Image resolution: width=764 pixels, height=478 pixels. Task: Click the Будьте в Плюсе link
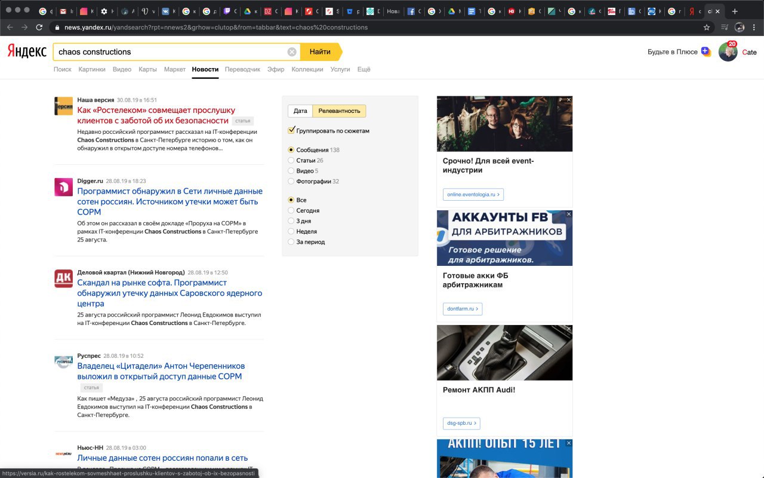(673, 52)
